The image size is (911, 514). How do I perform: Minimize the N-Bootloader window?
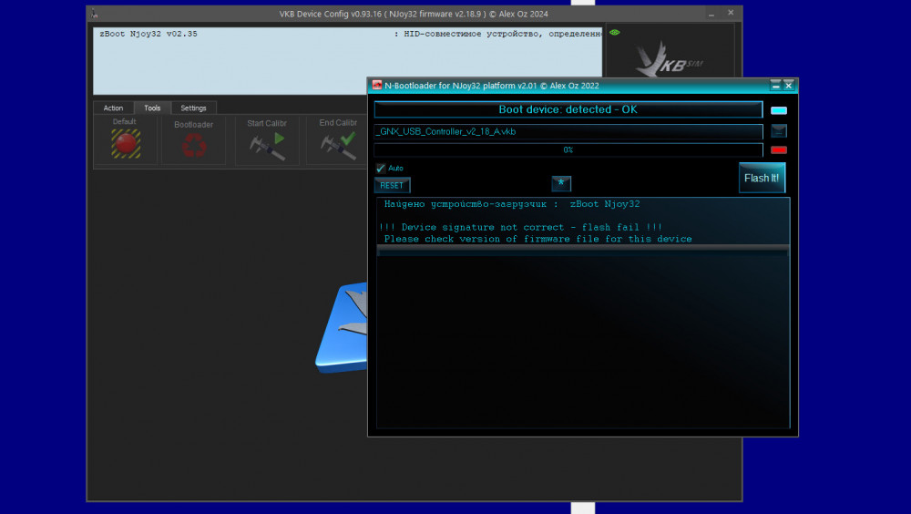(x=775, y=86)
